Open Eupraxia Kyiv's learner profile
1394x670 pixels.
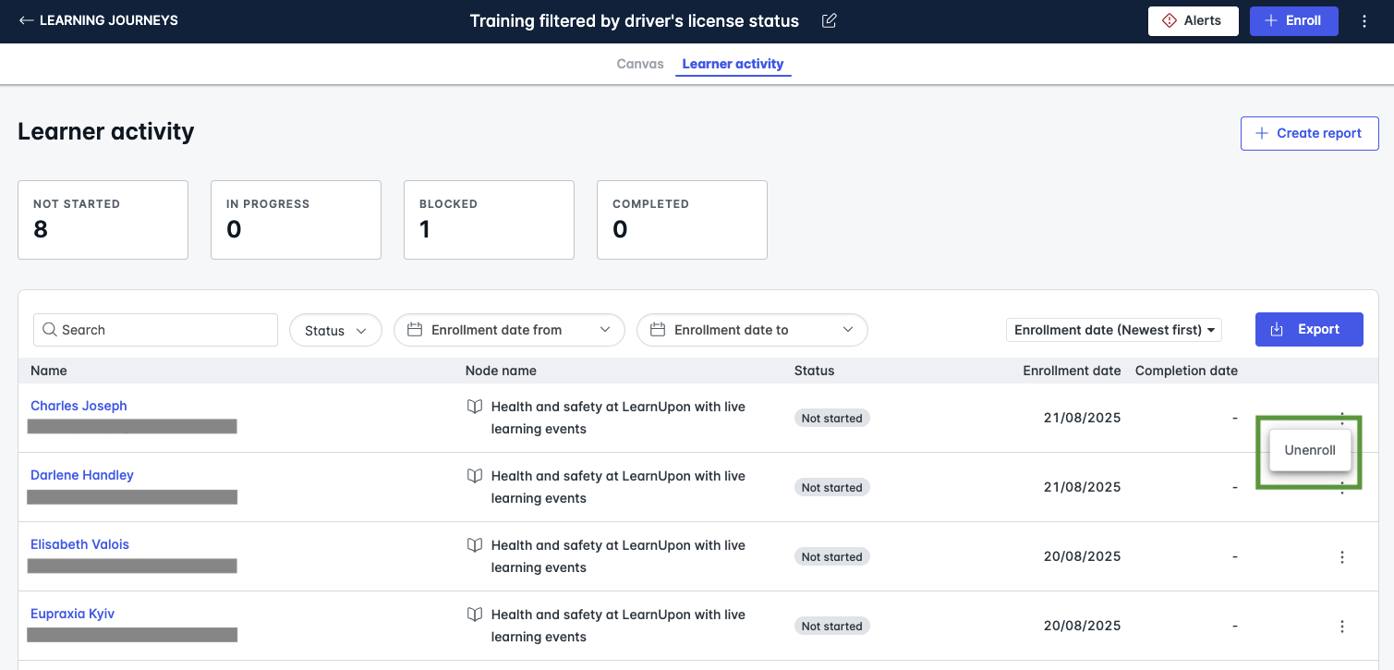pos(72,614)
